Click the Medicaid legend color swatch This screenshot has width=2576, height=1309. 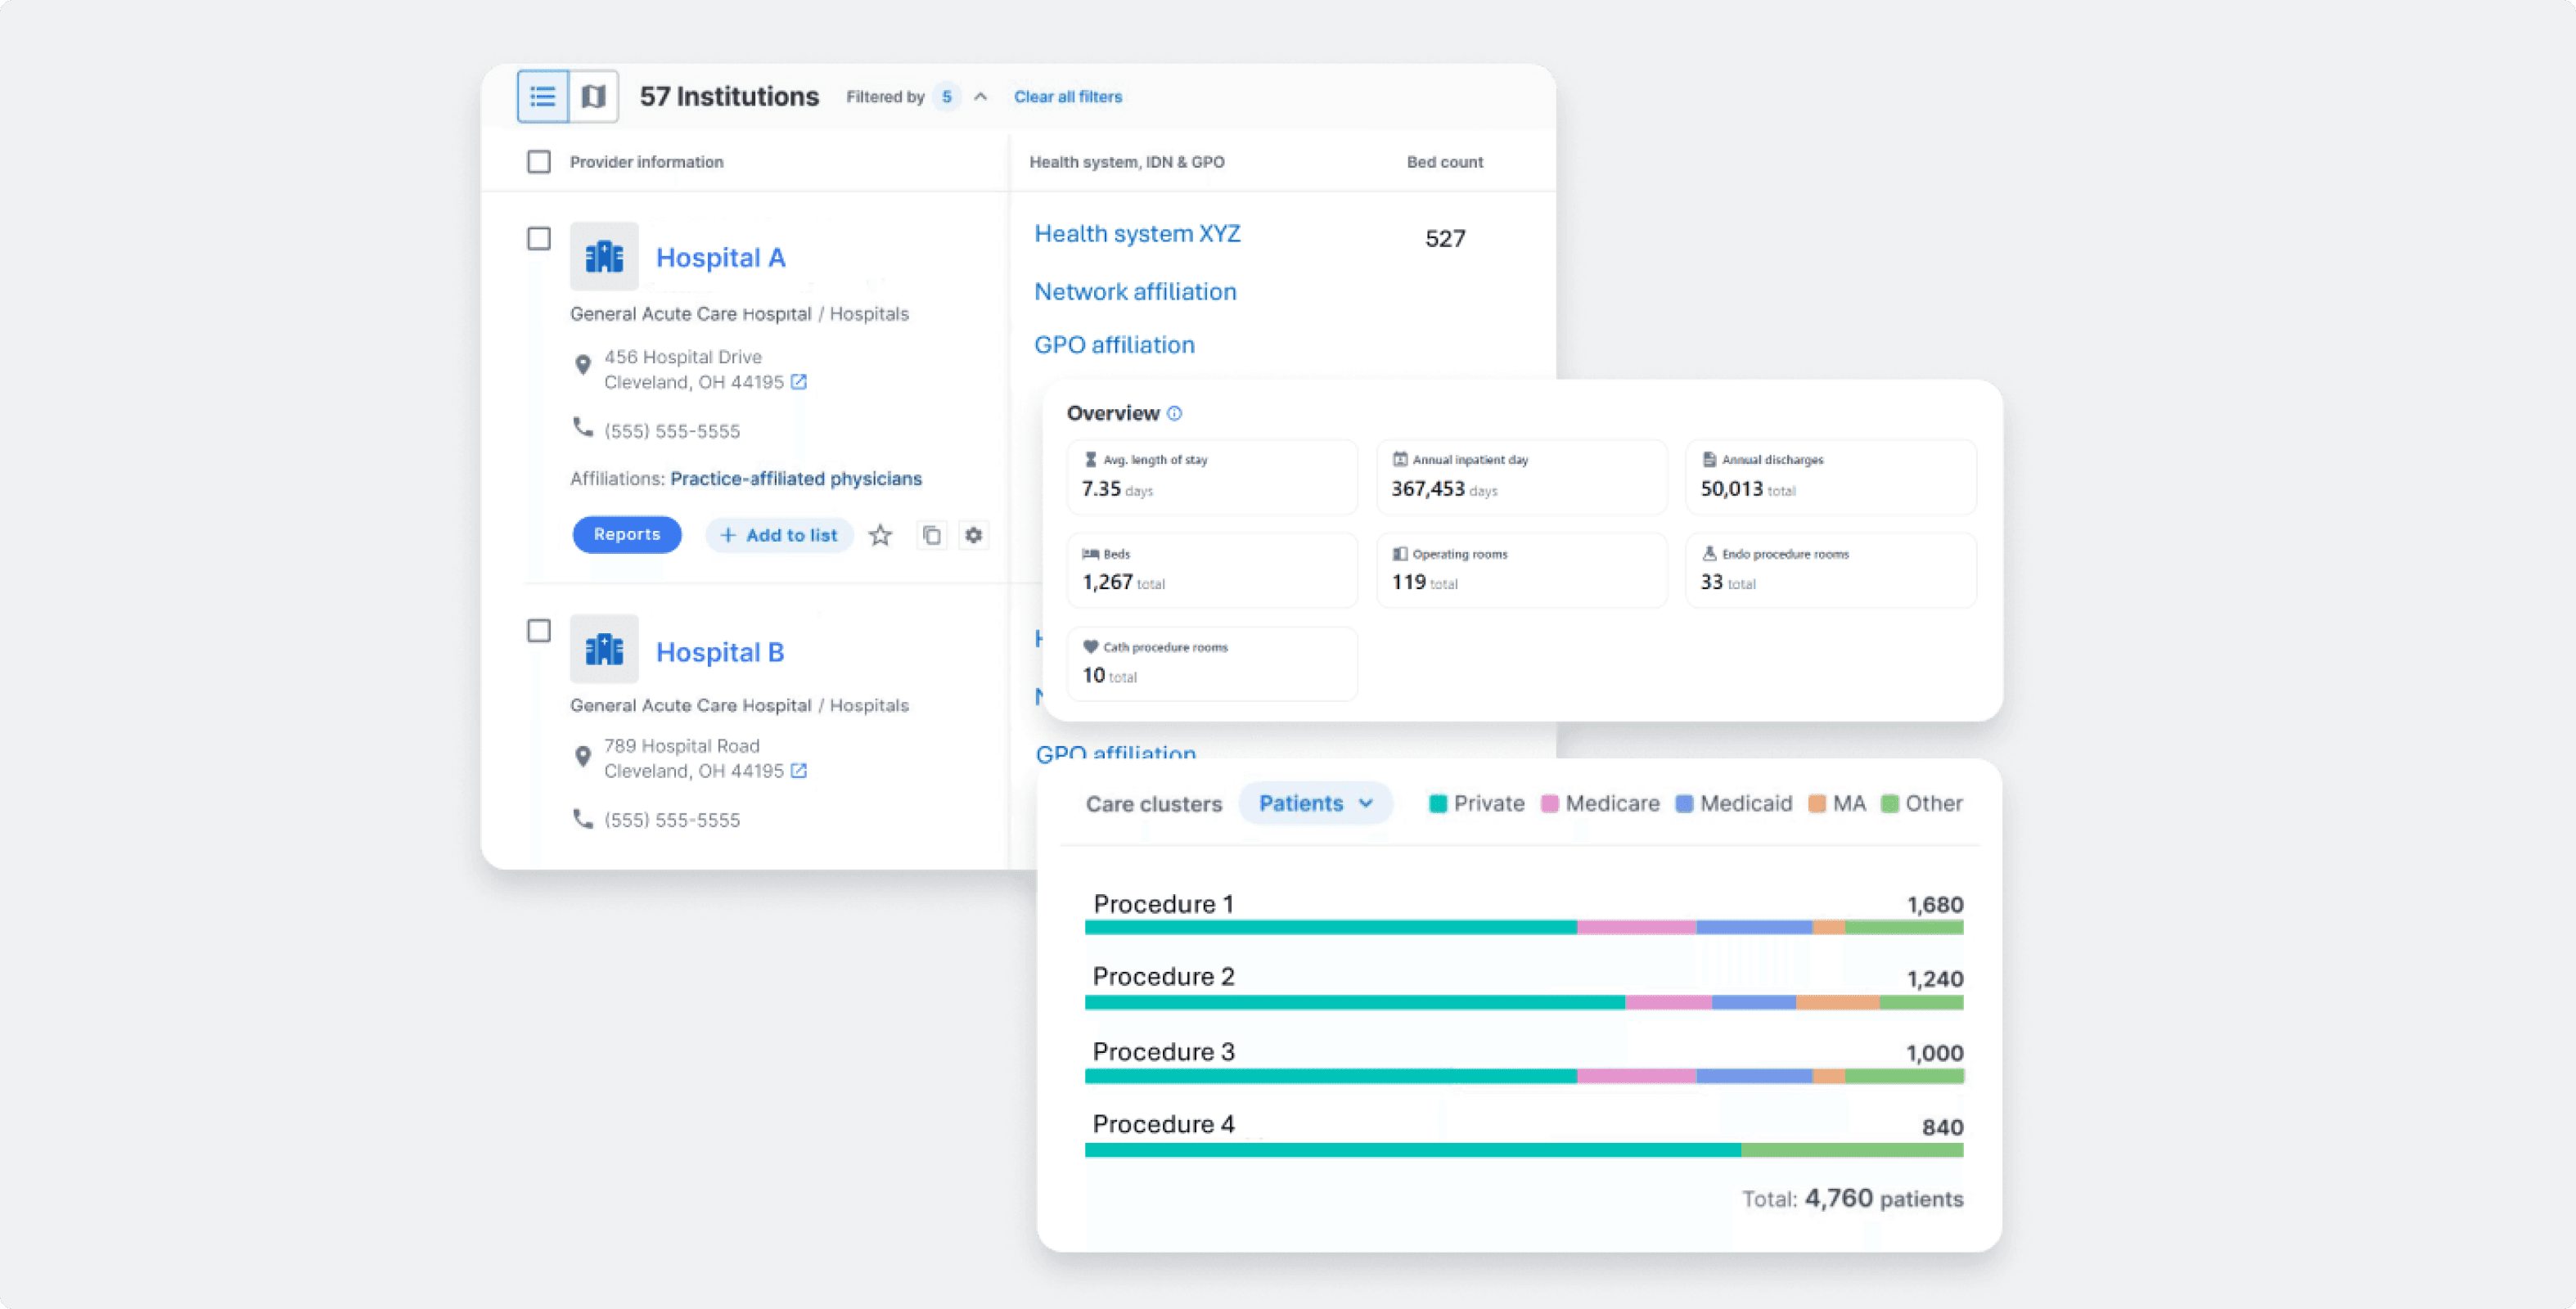click(1684, 804)
